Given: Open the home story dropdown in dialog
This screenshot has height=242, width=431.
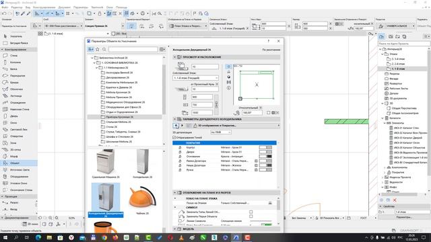Looking at the screenshot, I should 195,78.
